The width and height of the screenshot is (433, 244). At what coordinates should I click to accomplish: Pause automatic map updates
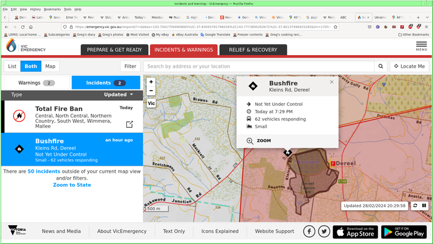pyautogui.click(x=424, y=206)
